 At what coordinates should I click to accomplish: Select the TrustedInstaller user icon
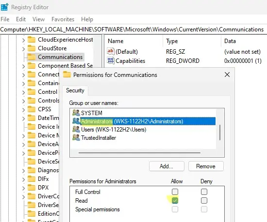76,137
